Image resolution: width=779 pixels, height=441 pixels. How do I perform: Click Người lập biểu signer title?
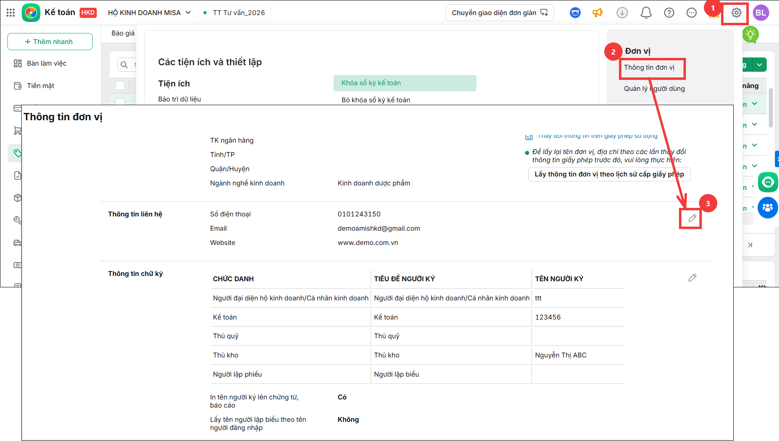point(396,374)
